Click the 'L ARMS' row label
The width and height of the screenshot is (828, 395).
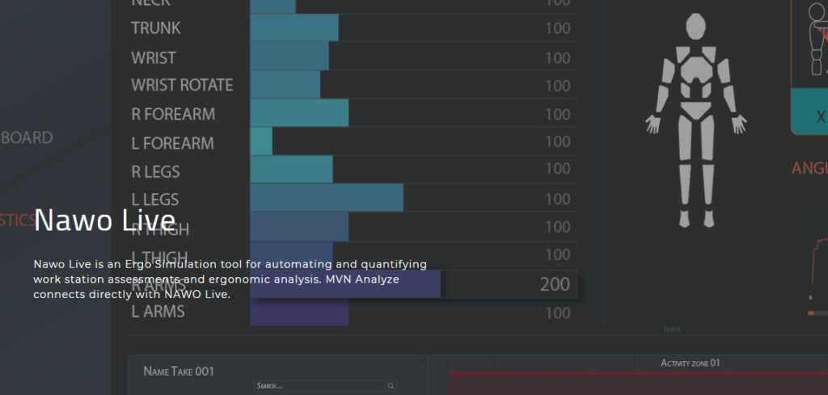point(158,312)
